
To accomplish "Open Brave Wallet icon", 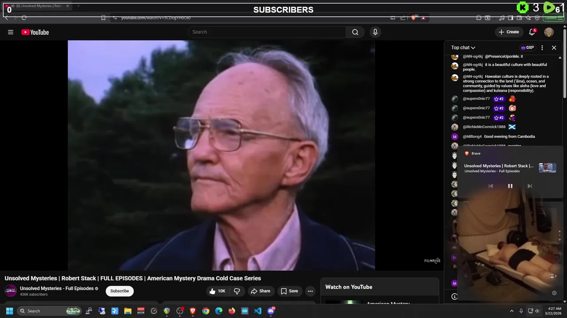I will click(519, 18).
